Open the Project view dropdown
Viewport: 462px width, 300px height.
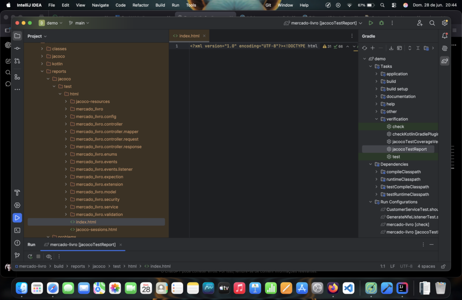click(x=37, y=36)
